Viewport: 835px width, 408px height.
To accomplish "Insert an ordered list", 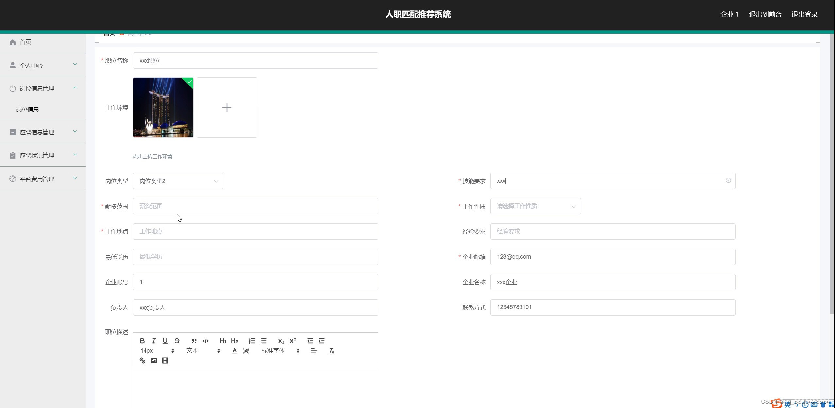I will (x=252, y=341).
